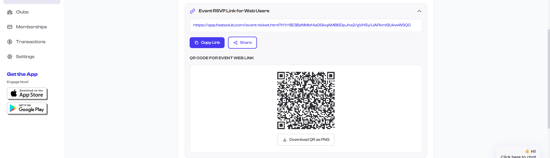Open the Hi! chat widget
550x158 pixels.
[x=518, y=152]
